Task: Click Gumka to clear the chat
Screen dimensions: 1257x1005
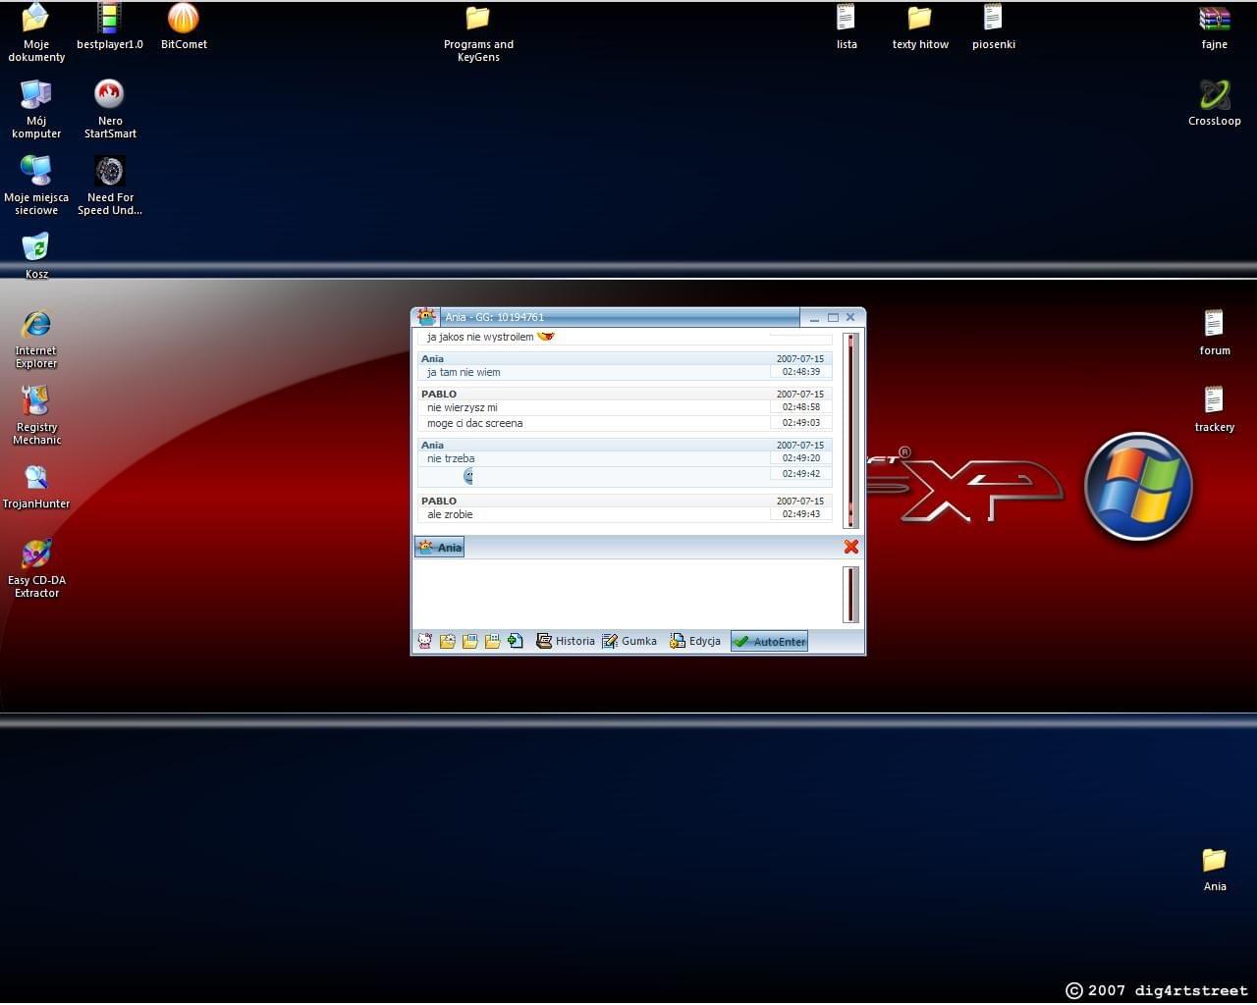Action: (x=629, y=641)
